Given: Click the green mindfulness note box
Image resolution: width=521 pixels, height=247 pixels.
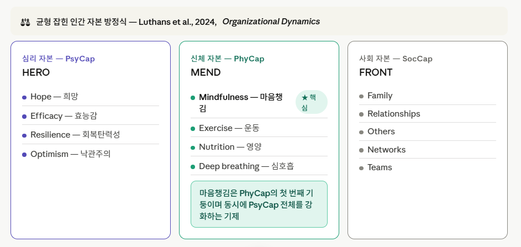Looking at the screenshot, I should click(259, 204).
